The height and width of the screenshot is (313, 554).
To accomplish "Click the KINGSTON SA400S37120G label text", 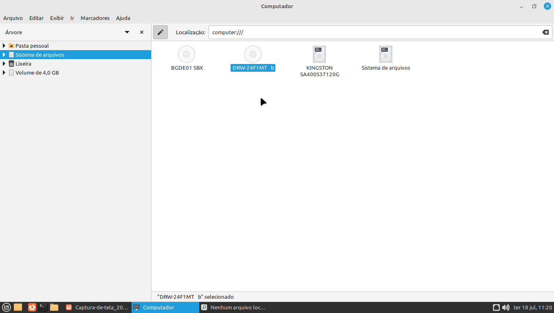I will (320, 71).
